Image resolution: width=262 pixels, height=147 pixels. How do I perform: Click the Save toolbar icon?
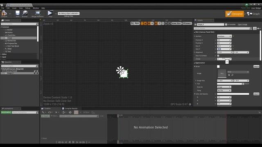click(x=17, y=13)
